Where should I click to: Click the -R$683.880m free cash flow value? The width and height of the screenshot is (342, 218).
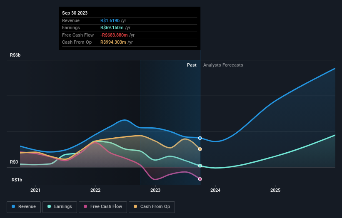click(x=114, y=35)
